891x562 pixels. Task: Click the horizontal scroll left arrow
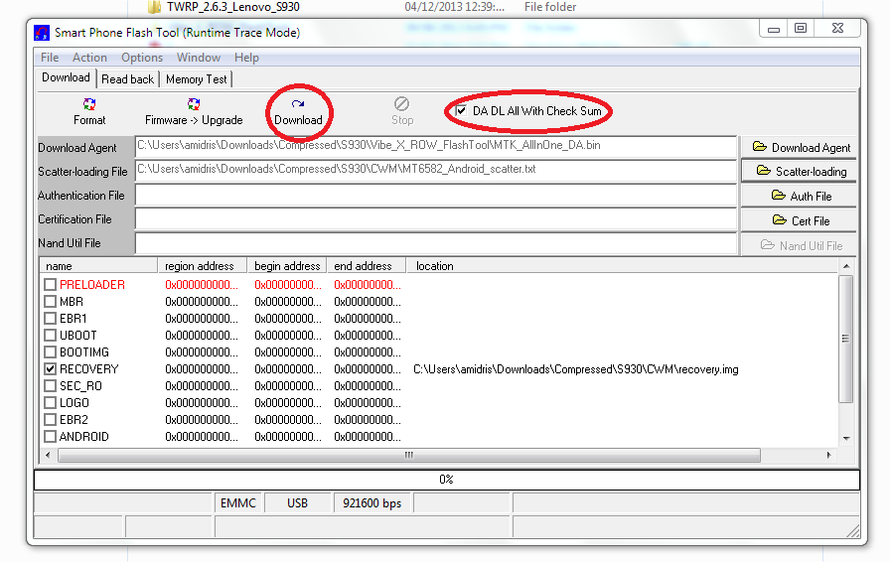(48, 455)
